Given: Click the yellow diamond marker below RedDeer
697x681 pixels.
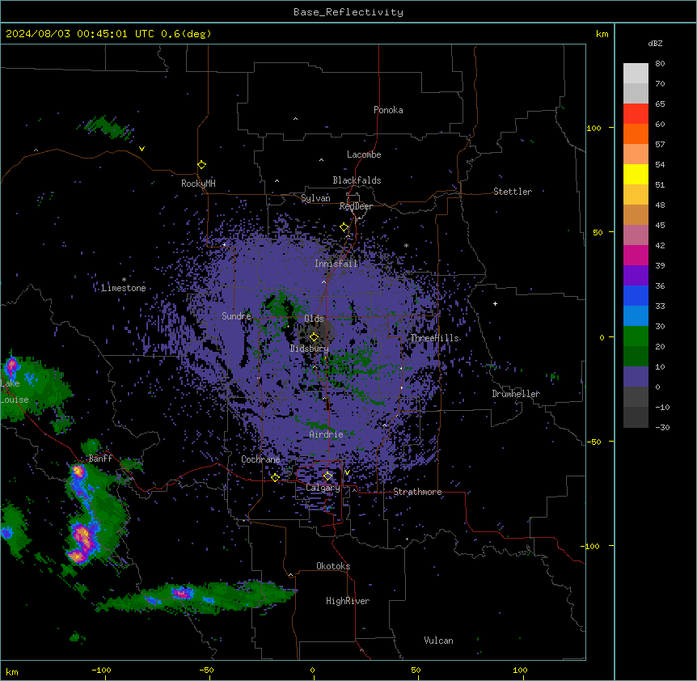Looking at the screenshot, I should tap(344, 227).
